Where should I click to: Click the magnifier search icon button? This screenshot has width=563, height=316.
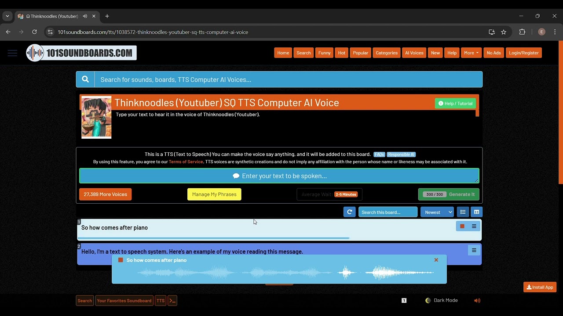click(x=85, y=79)
